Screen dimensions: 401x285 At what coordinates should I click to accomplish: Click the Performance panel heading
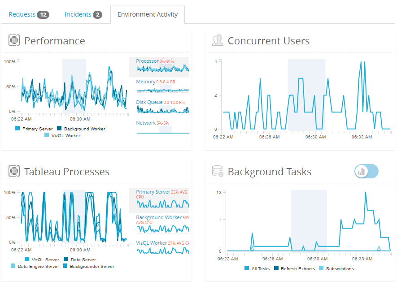[x=54, y=41]
